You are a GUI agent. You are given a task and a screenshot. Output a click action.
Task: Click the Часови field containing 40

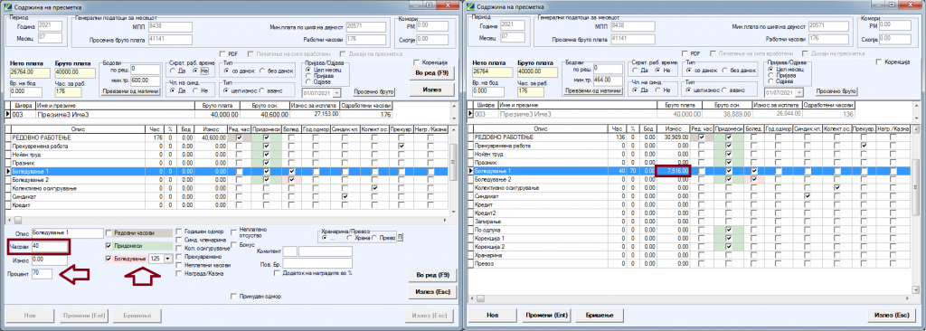coord(50,247)
